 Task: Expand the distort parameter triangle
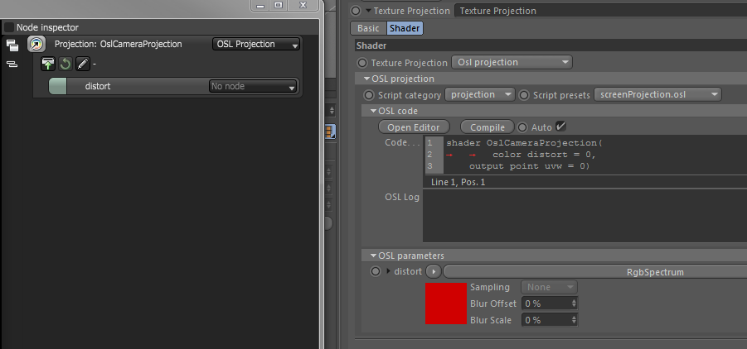pos(388,271)
